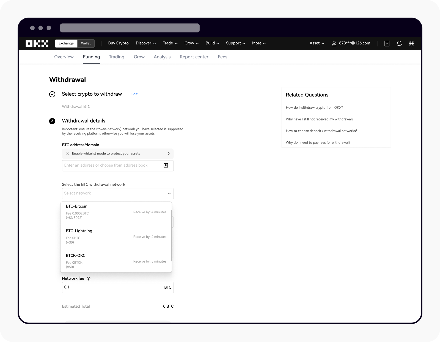Dismiss the whitelist mode notice
This screenshot has width=440, height=342.
67,154
